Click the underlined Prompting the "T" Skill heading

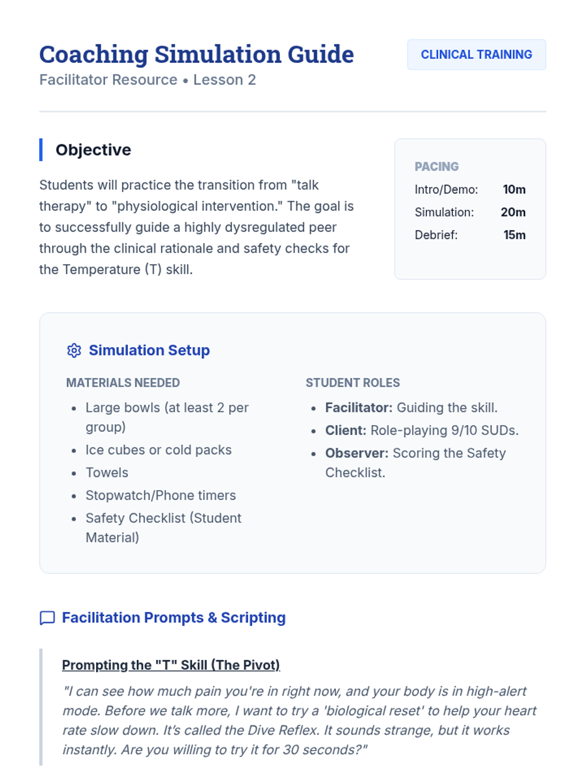click(171, 665)
